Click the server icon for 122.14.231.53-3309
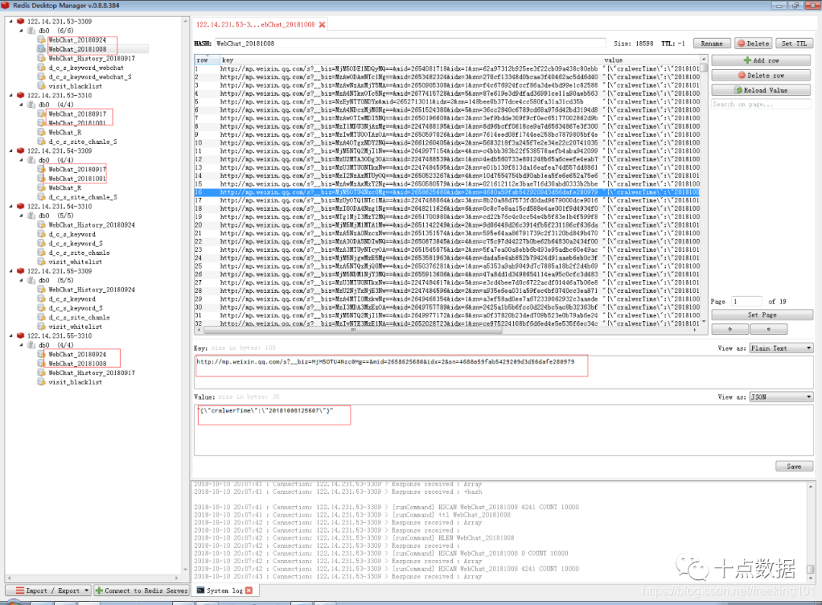 (21, 21)
